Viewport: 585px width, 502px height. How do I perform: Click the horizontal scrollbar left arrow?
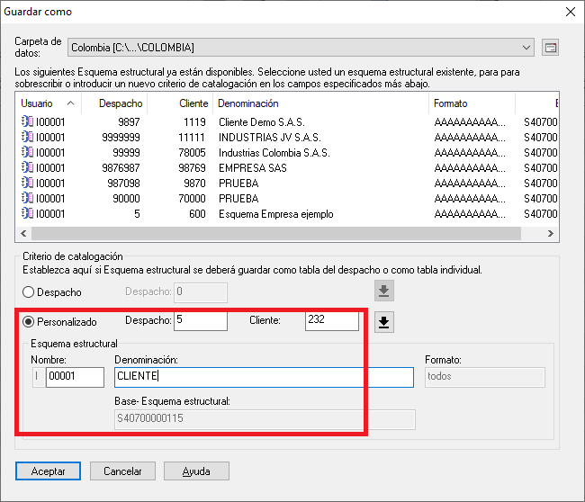pos(23,234)
